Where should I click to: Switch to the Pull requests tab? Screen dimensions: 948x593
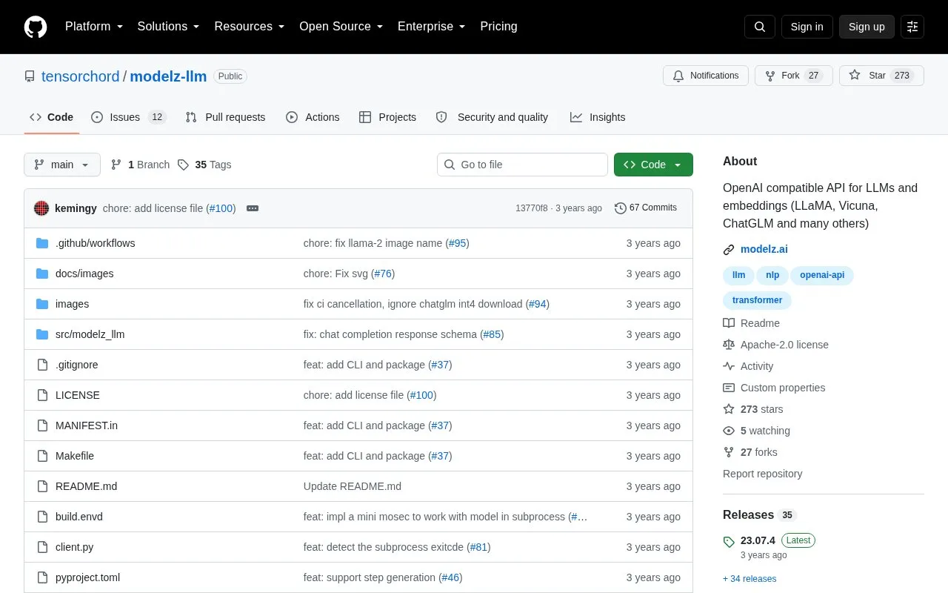[225, 117]
